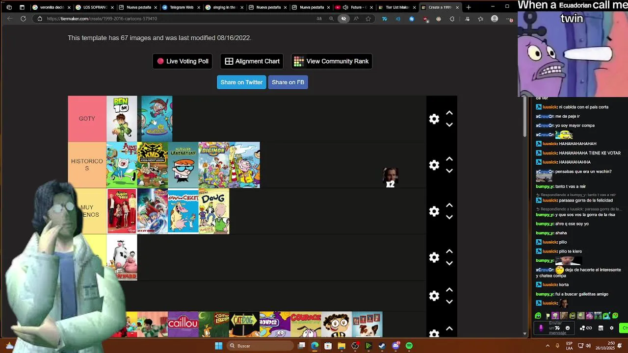Open the Windows Start menu
Image resolution: width=628 pixels, height=353 pixels.
point(219,346)
